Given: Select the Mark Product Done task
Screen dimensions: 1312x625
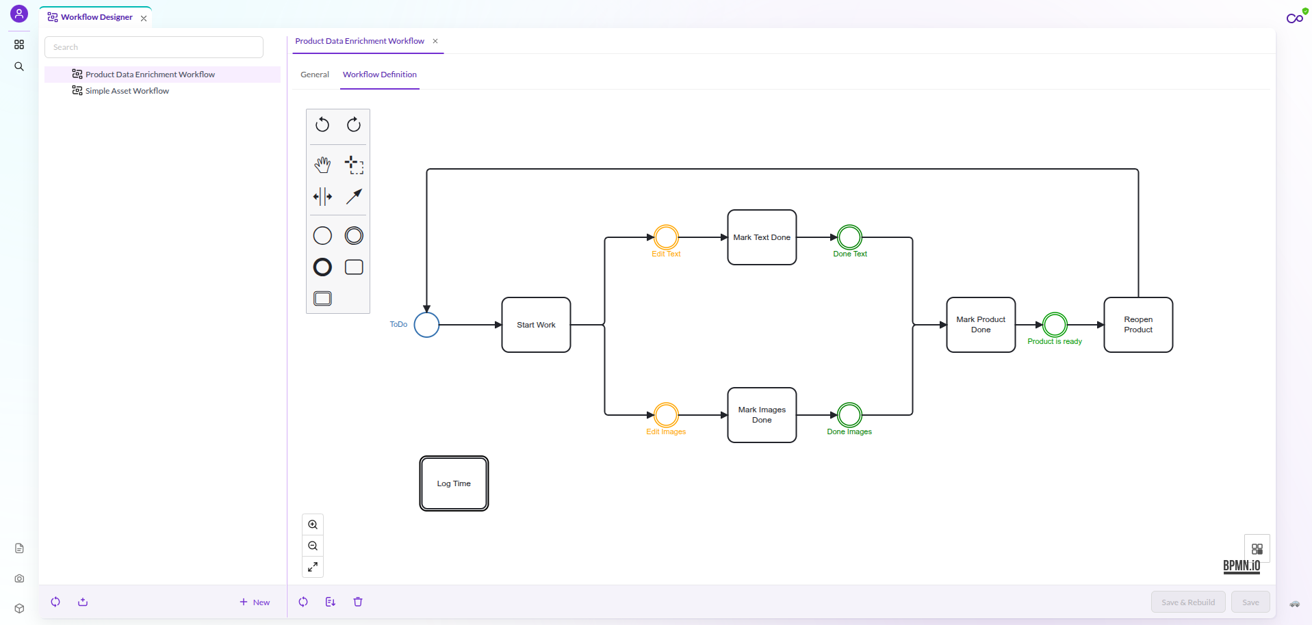Looking at the screenshot, I should [981, 325].
